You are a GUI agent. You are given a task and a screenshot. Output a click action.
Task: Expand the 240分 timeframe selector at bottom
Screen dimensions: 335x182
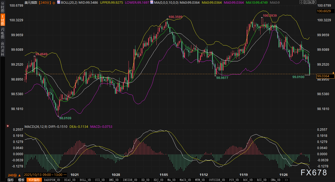tap(14, 175)
